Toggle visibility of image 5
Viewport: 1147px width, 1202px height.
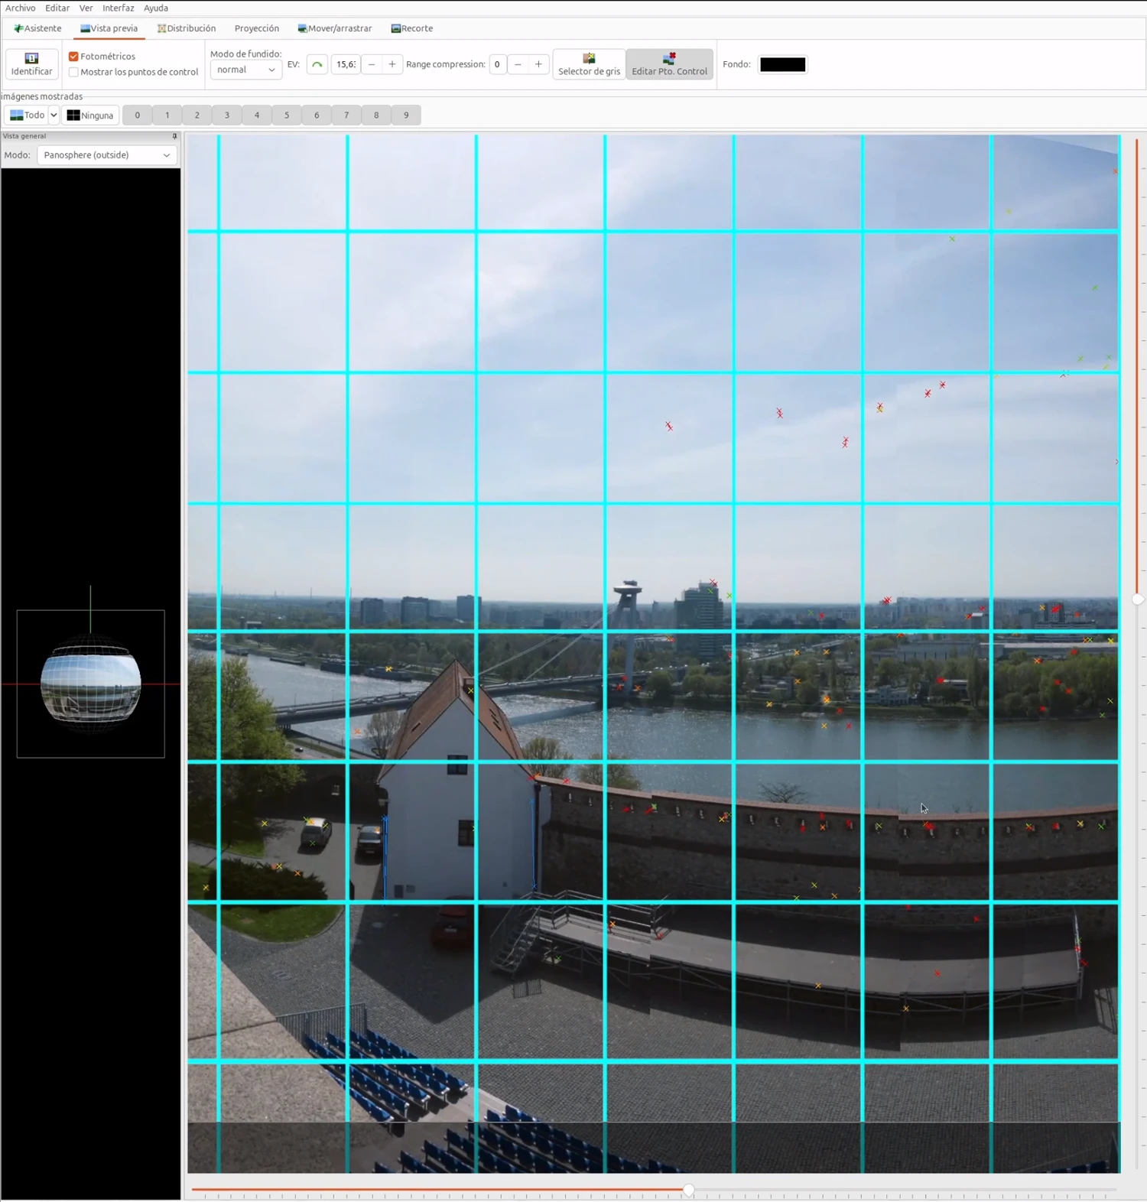pyautogui.click(x=287, y=115)
